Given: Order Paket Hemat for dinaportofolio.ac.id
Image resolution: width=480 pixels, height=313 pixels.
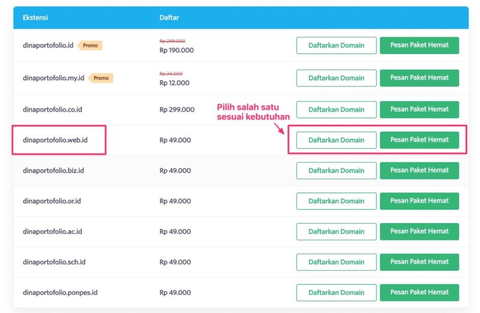Looking at the screenshot, I should 419,231.
